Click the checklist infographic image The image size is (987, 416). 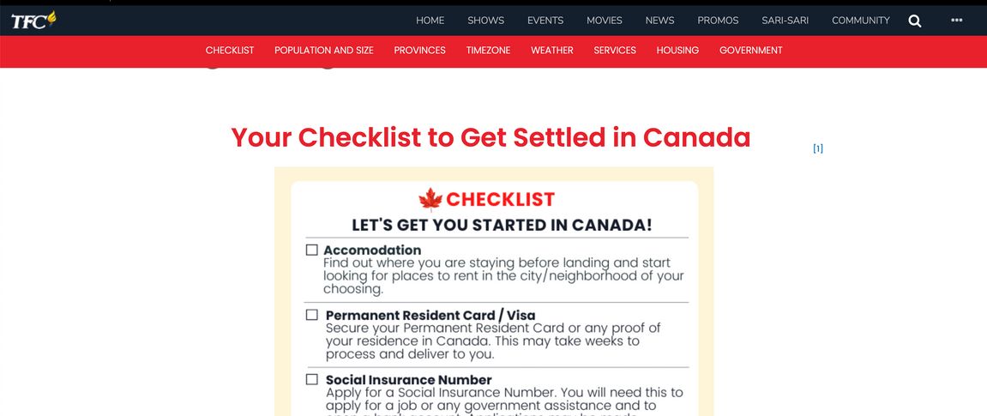coord(494,292)
